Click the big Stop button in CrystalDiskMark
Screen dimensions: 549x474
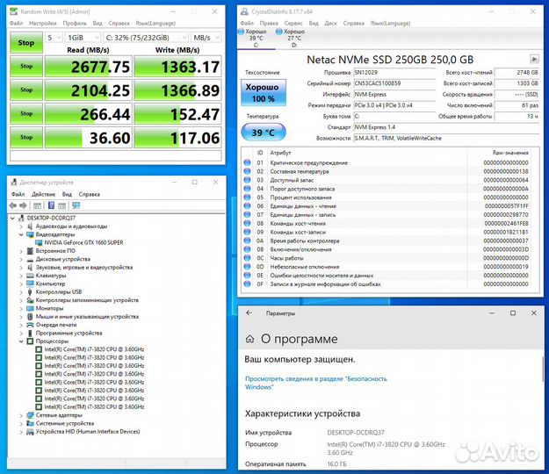pyautogui.click(x=25, y=43)
